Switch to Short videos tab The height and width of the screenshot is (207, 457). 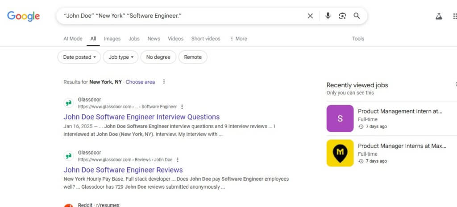pos(206,39)
